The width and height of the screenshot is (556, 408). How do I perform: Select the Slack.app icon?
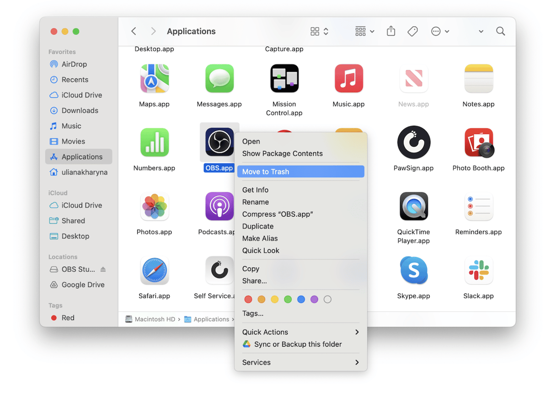478,271
